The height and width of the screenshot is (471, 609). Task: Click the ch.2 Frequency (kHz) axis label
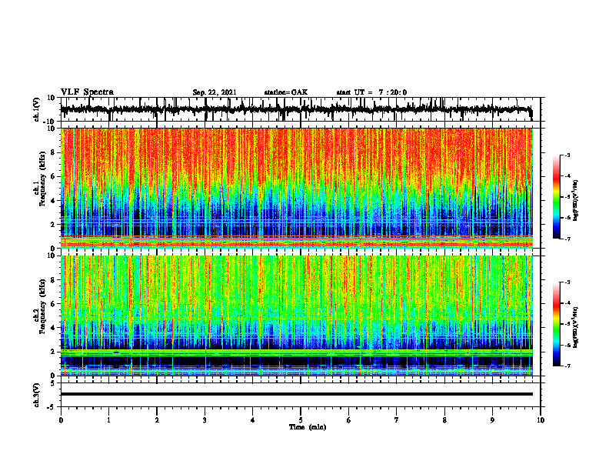(x=39, y=306)
